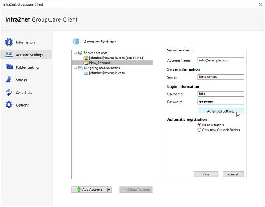This screenshot has width=265, height=207.
Task: Click the New_Account entry icon
Action: 85,63
